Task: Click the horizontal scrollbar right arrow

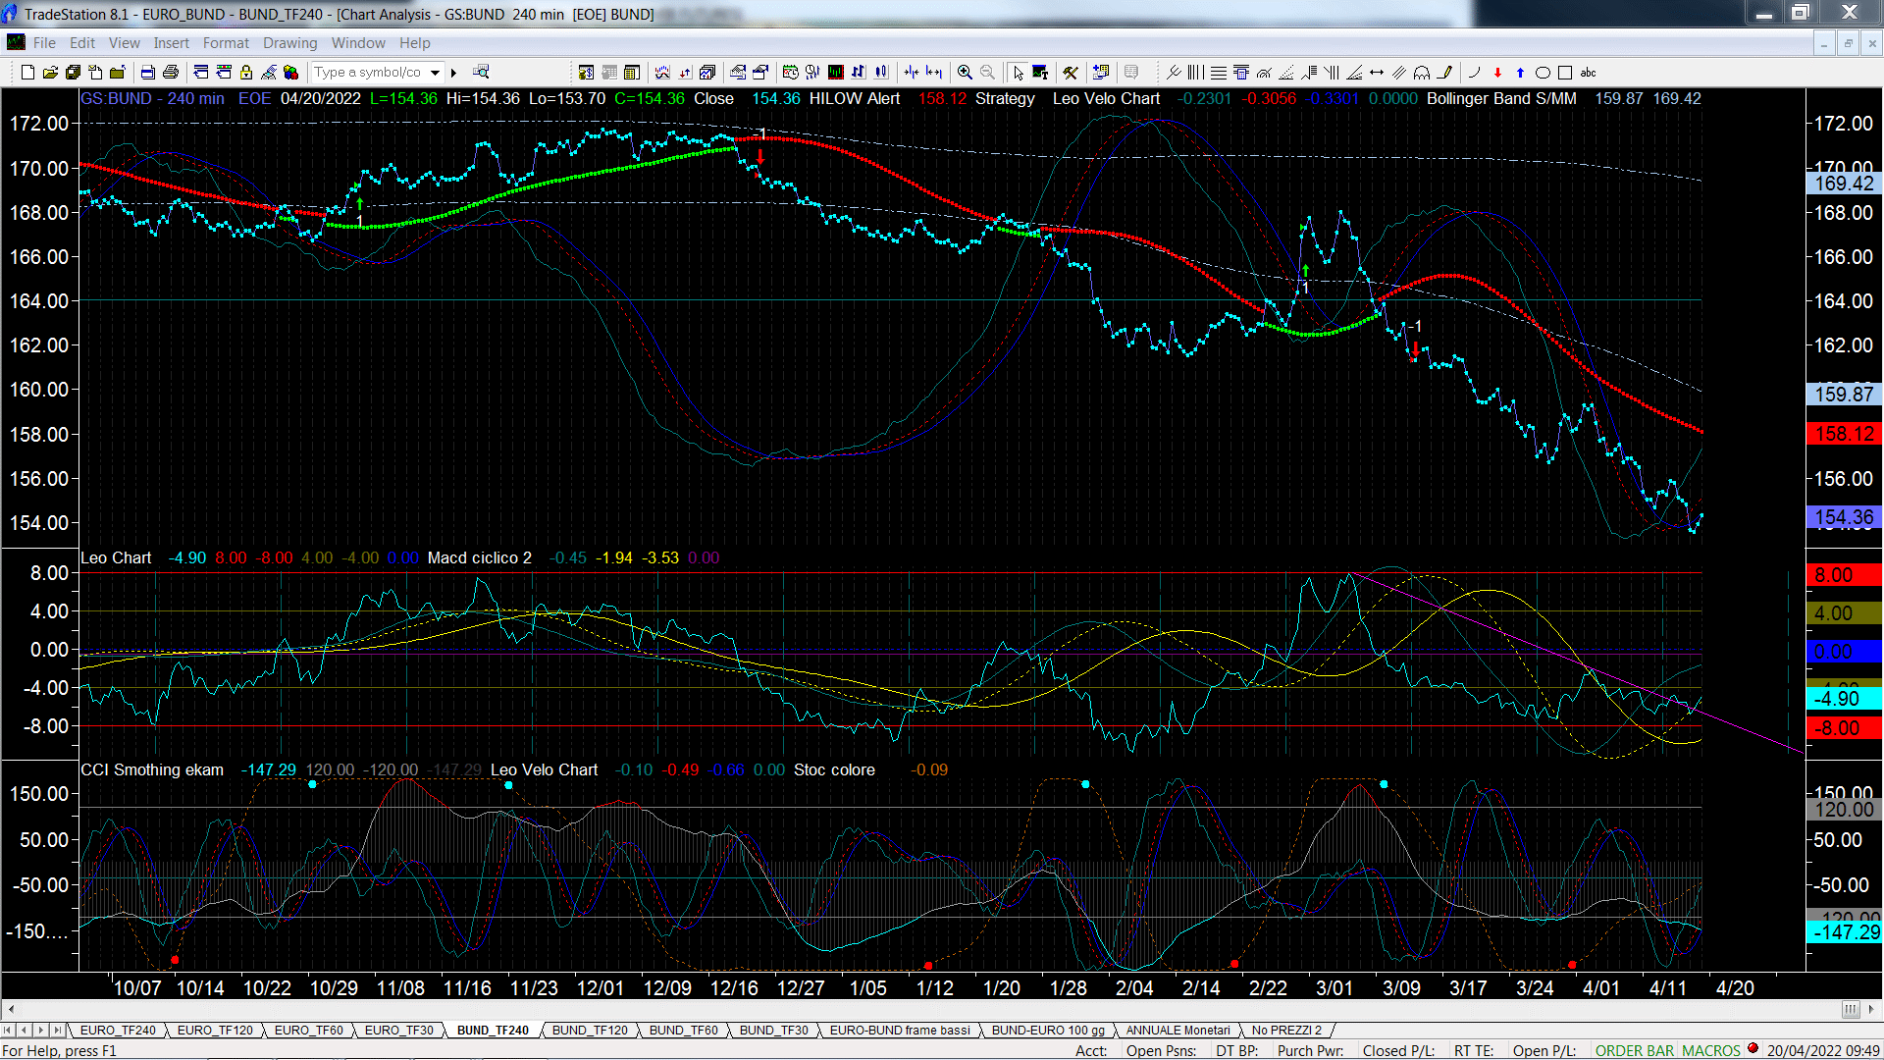Action: (x=1871, y=1009)
